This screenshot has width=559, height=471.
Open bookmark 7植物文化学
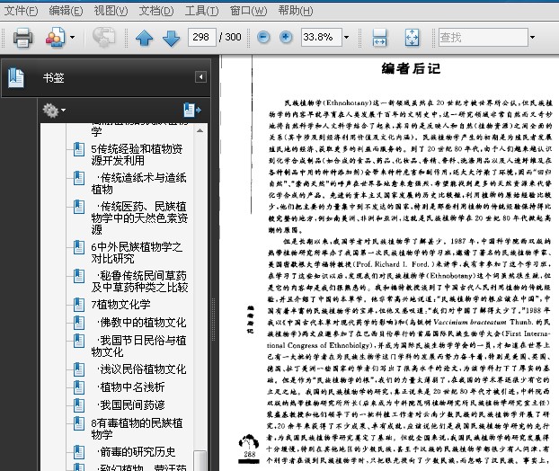[120, 305]
